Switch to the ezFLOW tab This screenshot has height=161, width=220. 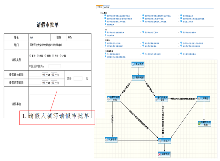[x=107, y=7]
